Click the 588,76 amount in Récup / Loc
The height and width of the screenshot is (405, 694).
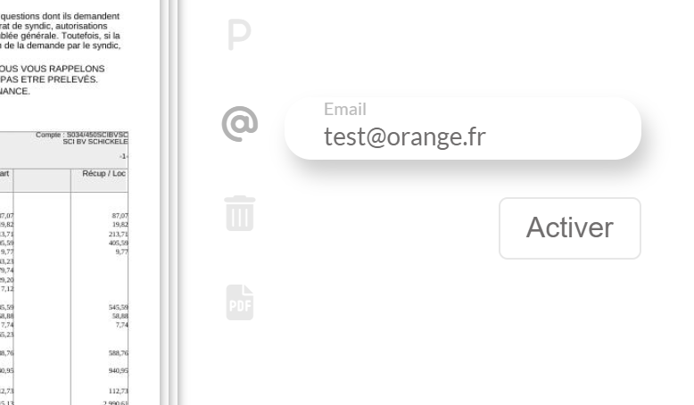118,352
